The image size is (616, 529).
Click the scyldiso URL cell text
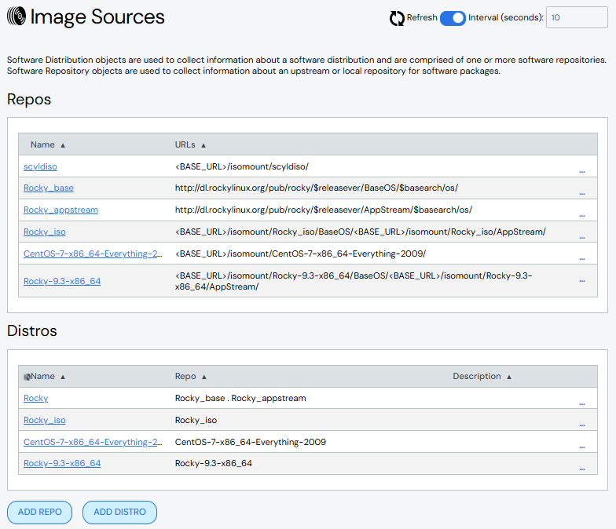(242, 166)
